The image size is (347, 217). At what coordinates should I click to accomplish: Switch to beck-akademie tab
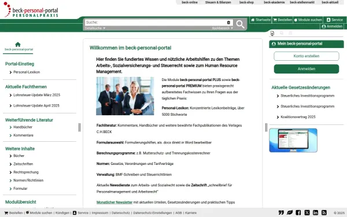coord(274,2)
